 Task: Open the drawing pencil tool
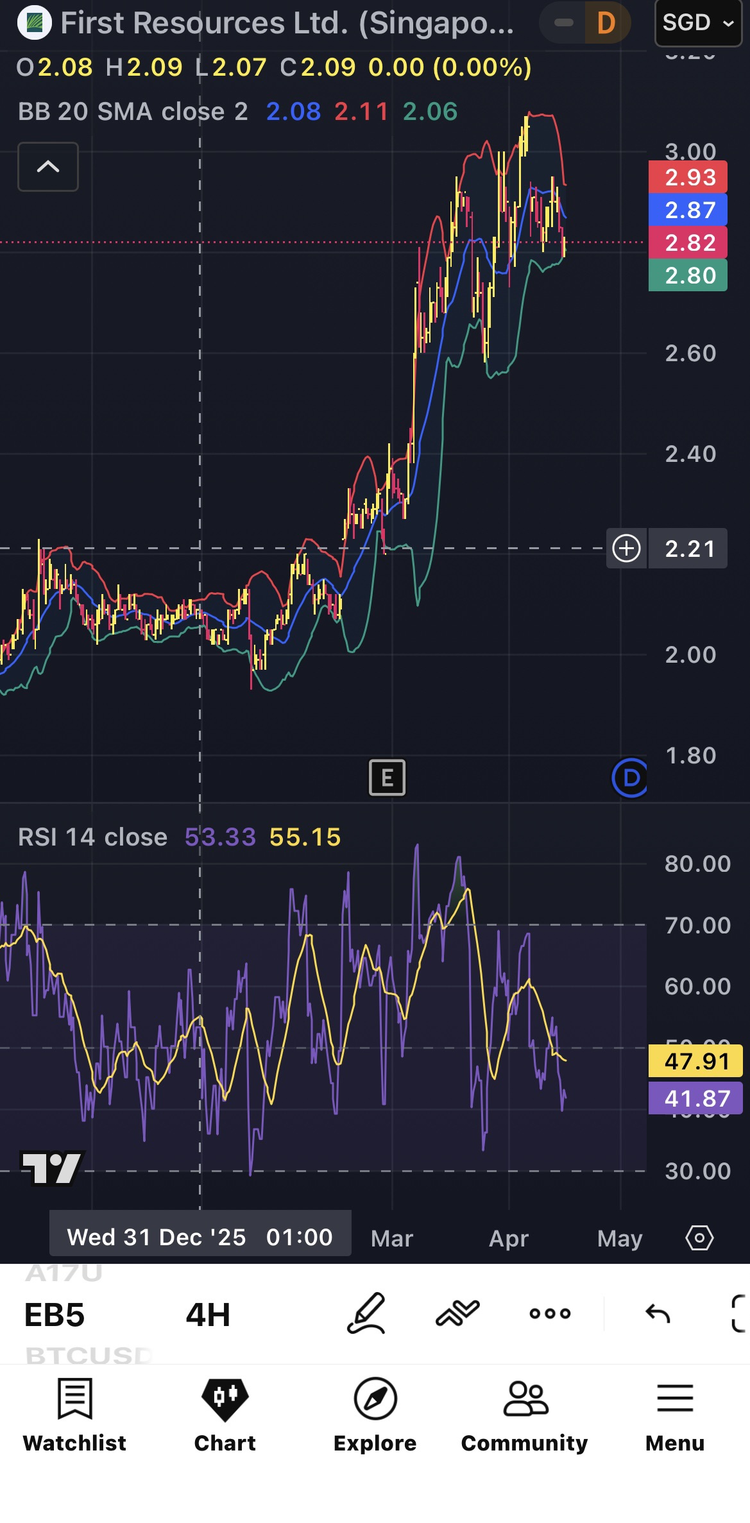click(366, 1313)
